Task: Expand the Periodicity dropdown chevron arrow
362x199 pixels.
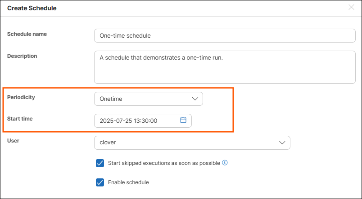Action: click(x=195, y=99)
